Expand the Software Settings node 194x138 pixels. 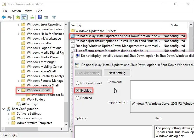[9, 114]
